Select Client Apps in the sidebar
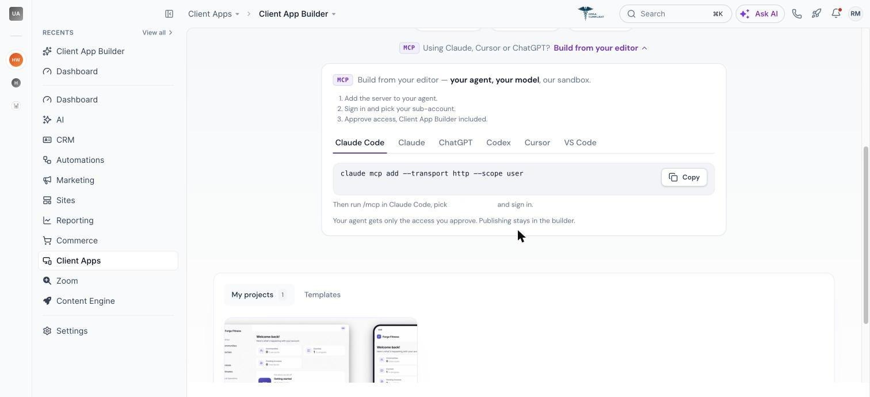The height and width of the screenshot is (397, 870). coord(108,261)
